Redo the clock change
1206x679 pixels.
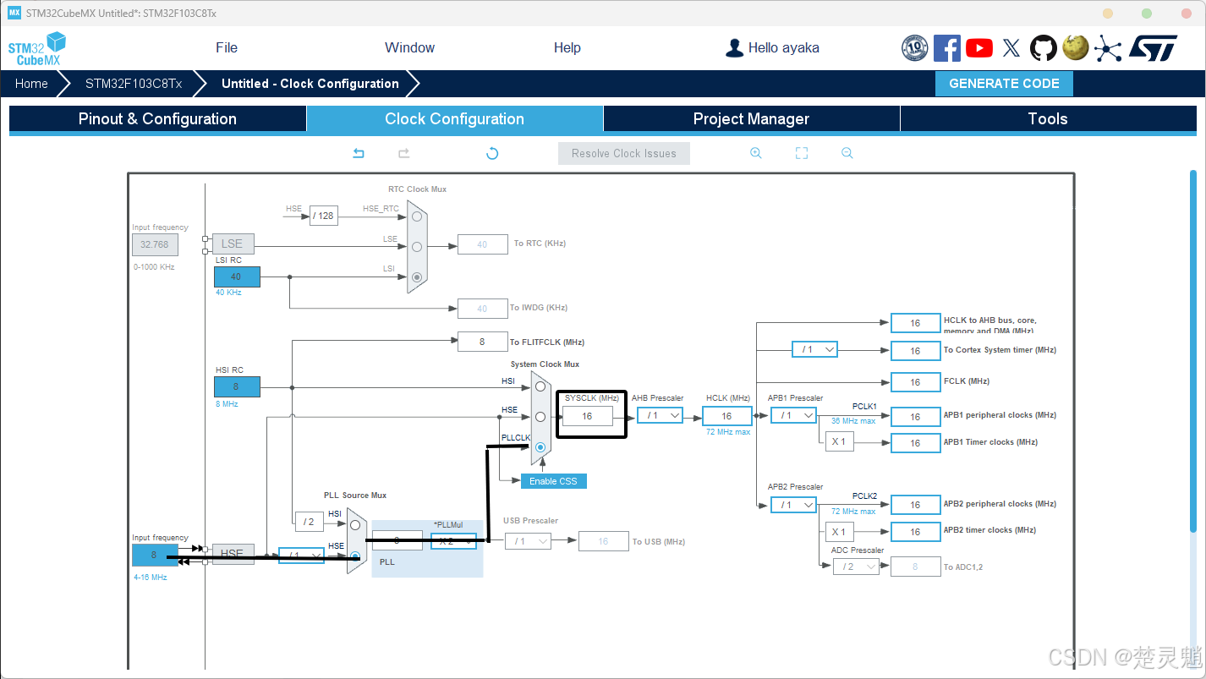tap(404, 153)
